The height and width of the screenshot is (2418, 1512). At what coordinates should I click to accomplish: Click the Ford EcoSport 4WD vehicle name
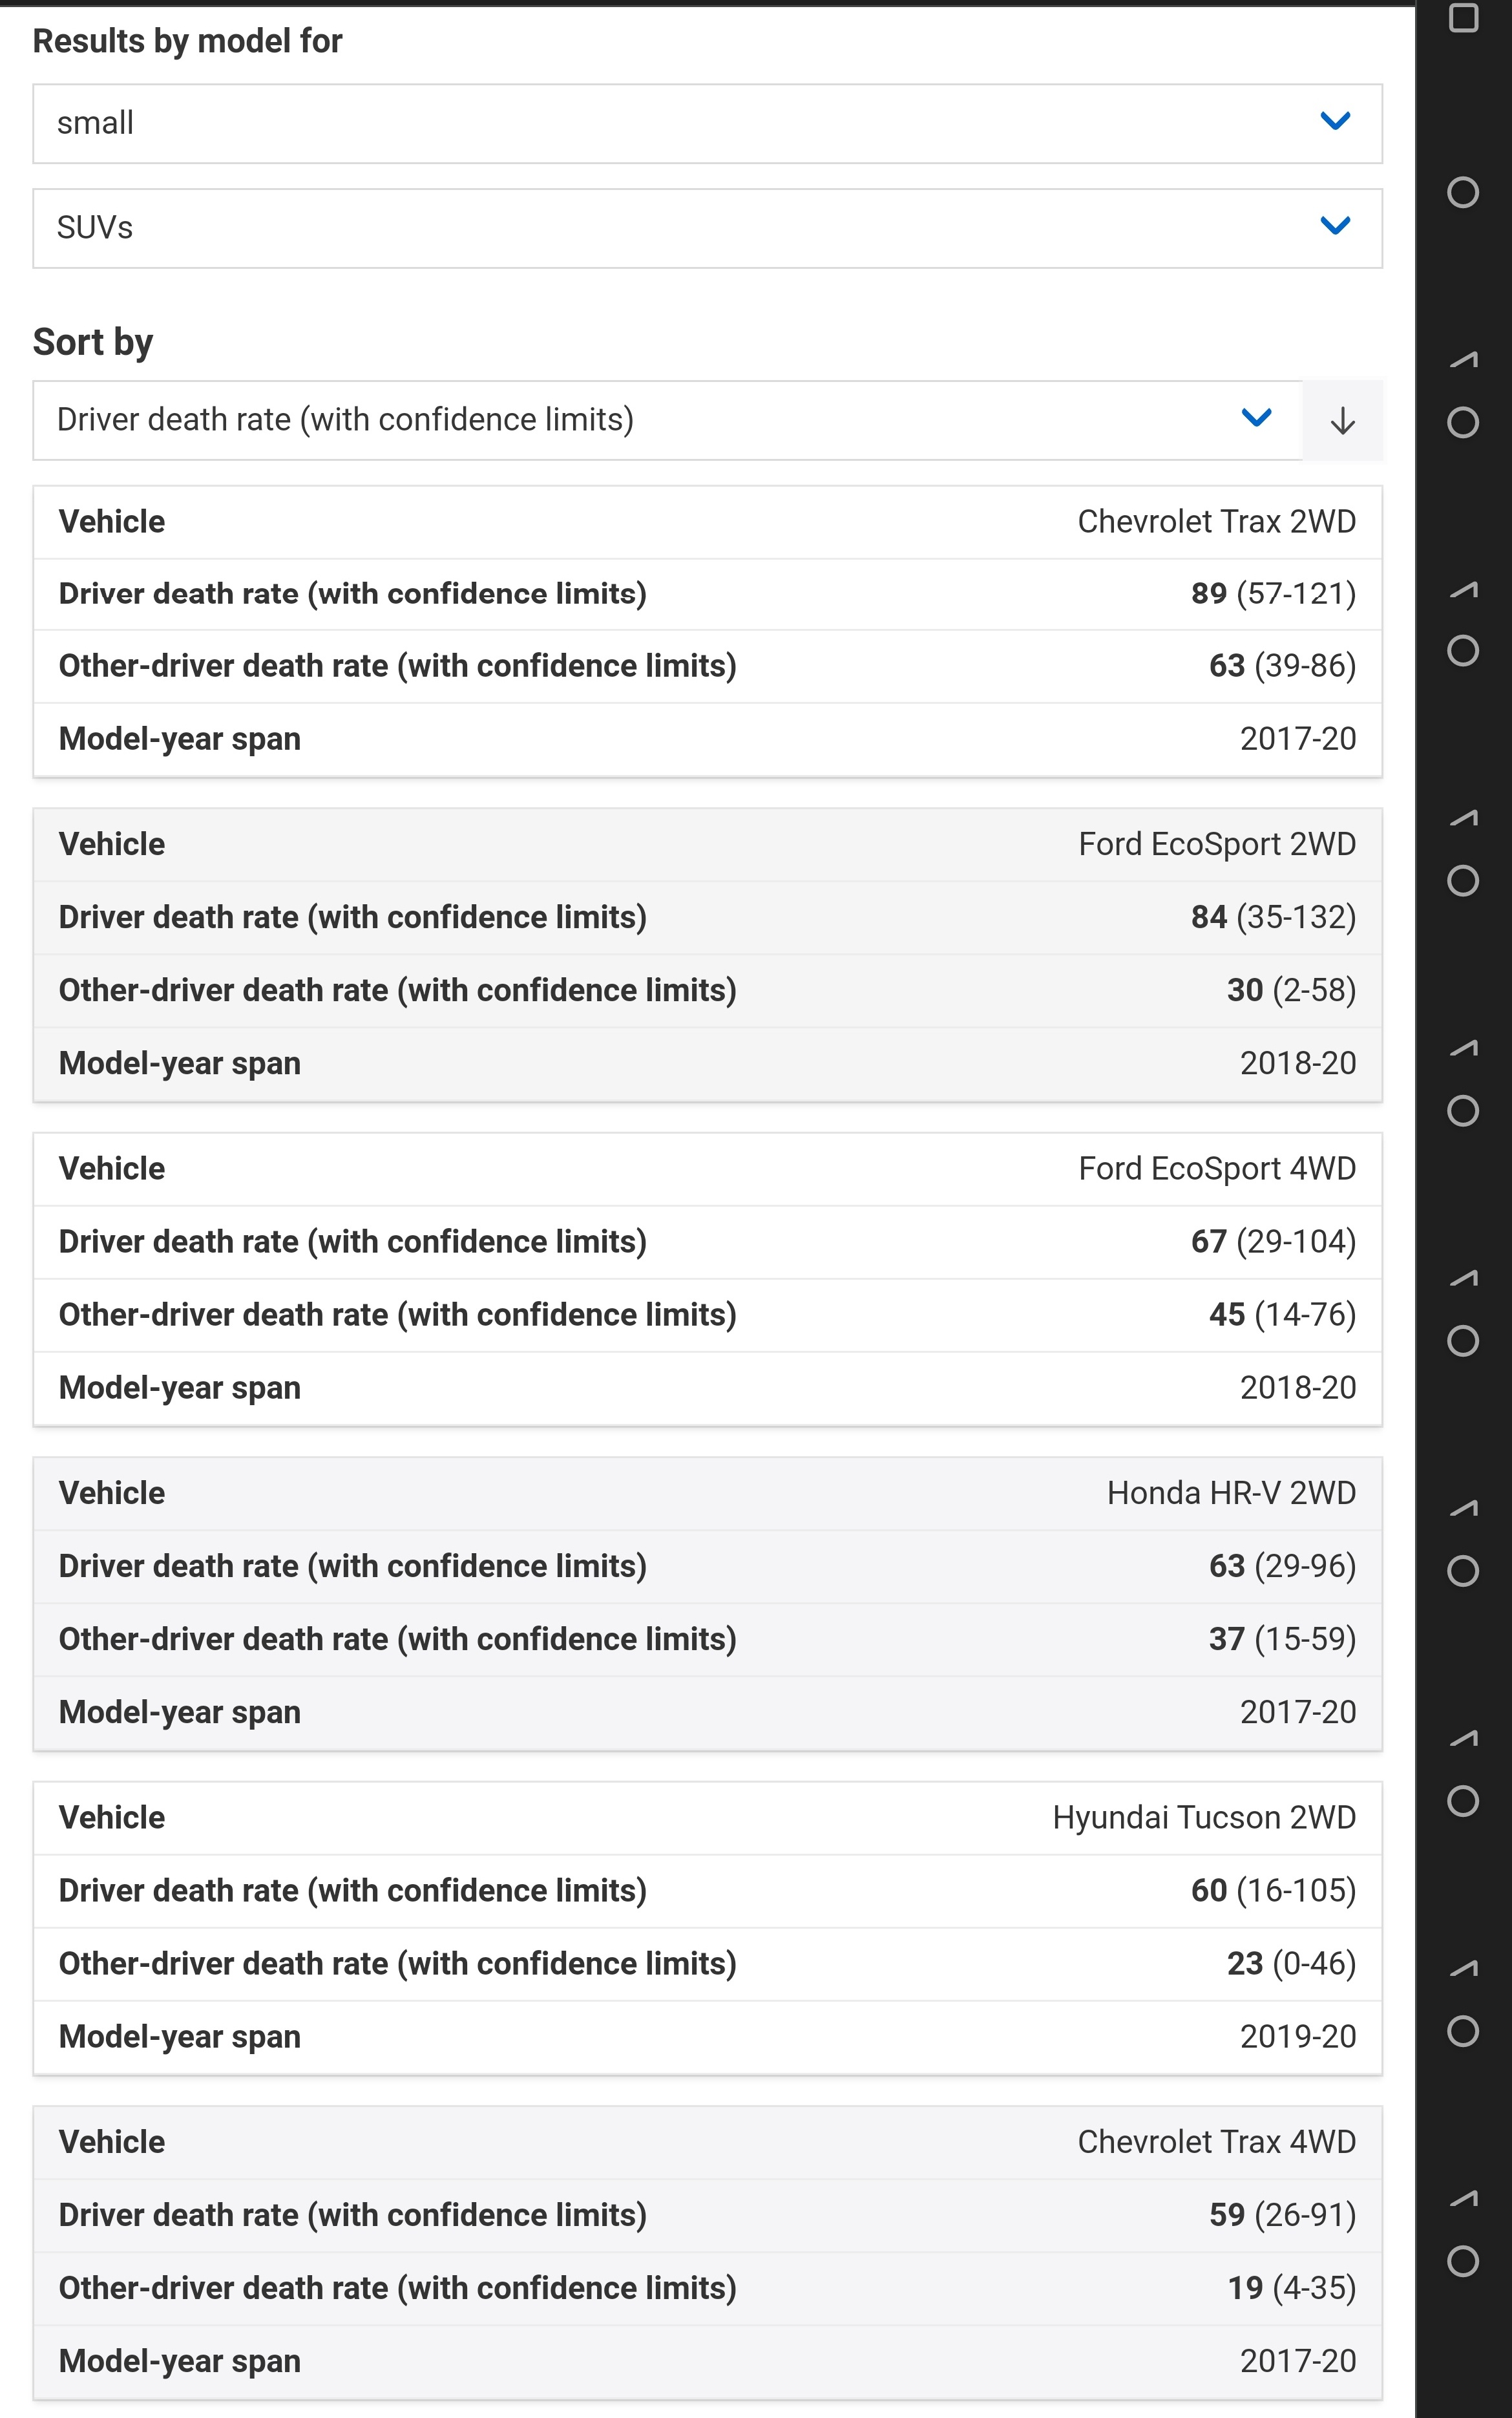(x=1217, y=1169)
